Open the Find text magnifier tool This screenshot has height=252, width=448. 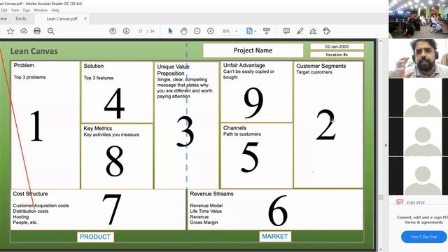pyautogui.click(x=51, y=31)
